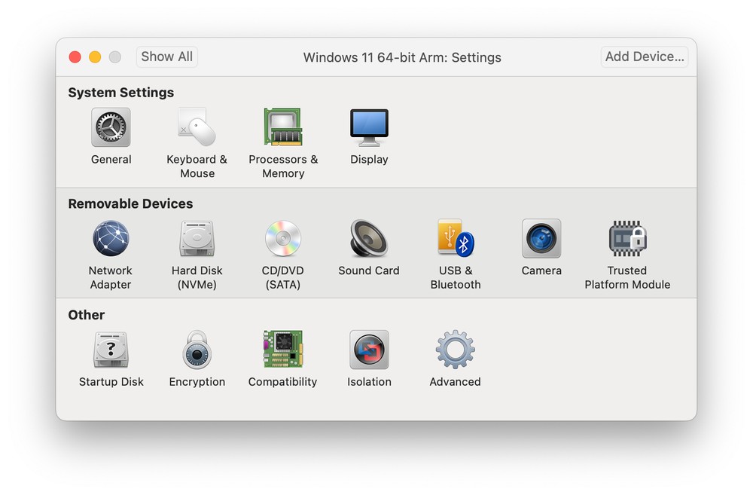753x495 pixels.
Task: Close the Settings window with red button
Action: pos(75,57)
